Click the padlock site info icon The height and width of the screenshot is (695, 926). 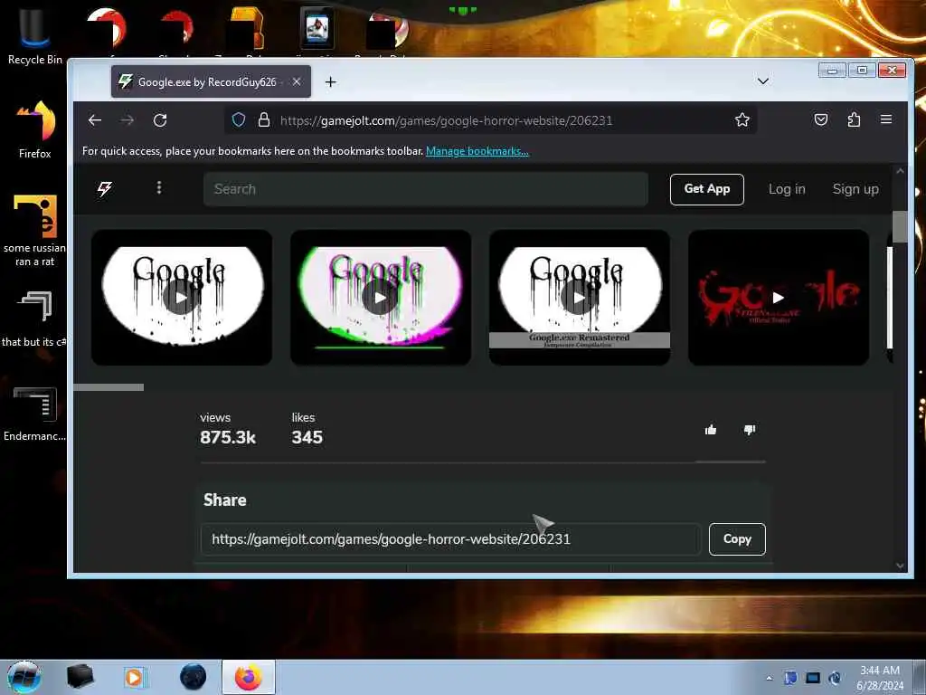coord(264,120)
